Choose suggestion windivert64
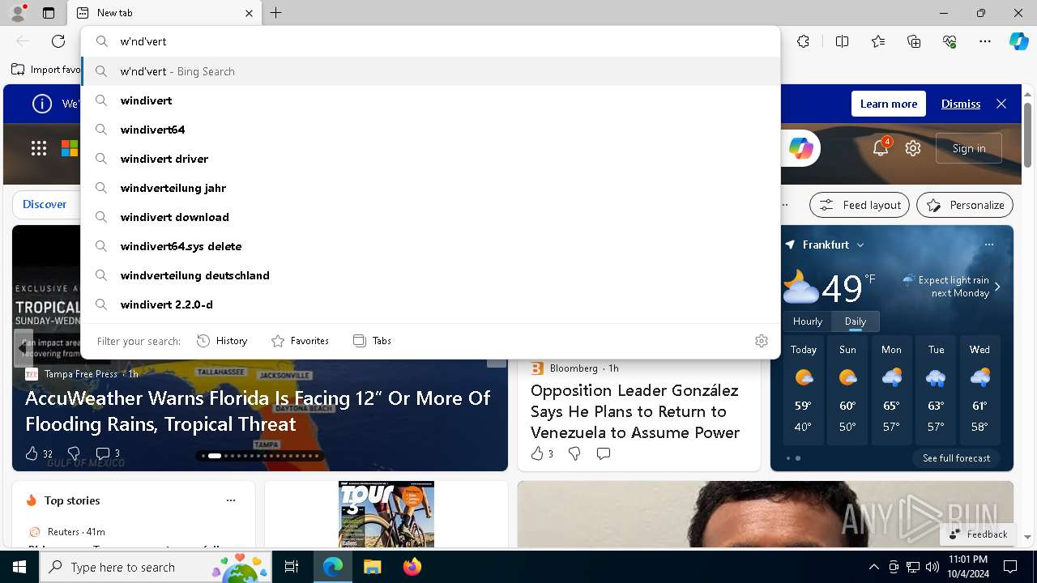The image size is (1037, 583). pos(430,130)
